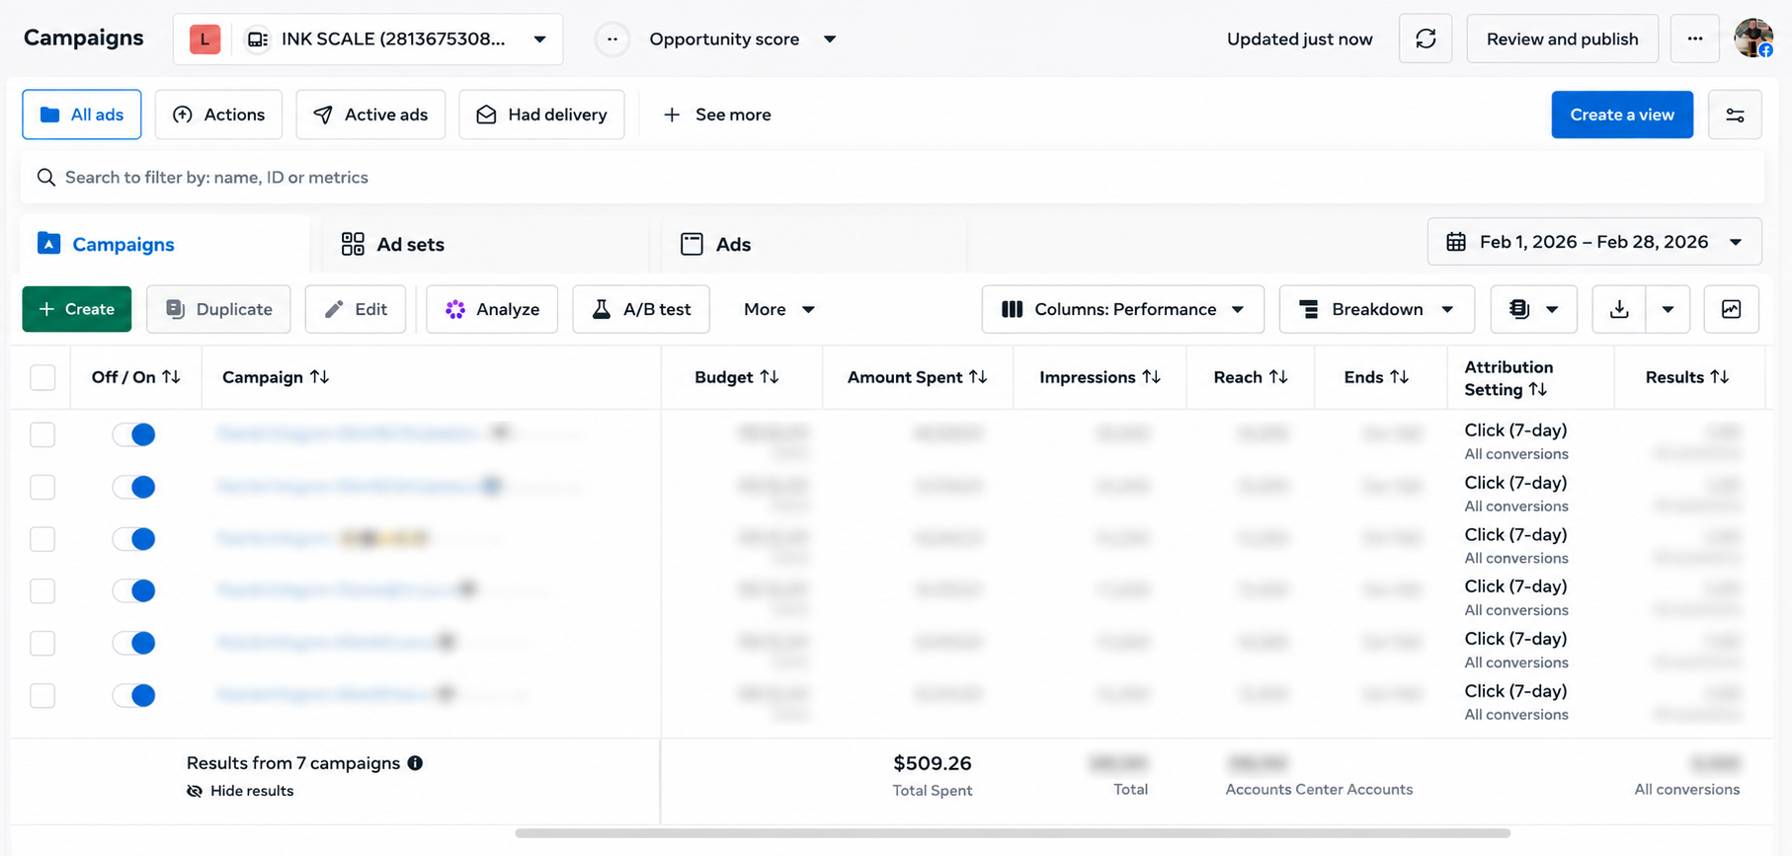1792x856 pixels.
Task: Open the user profile avatar
Action: coord(1753,39)
